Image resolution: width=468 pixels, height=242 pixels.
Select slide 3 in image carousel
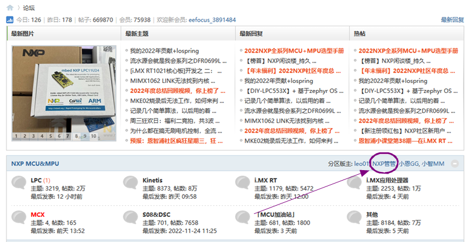pyautogui.click(x=33, y=136)
